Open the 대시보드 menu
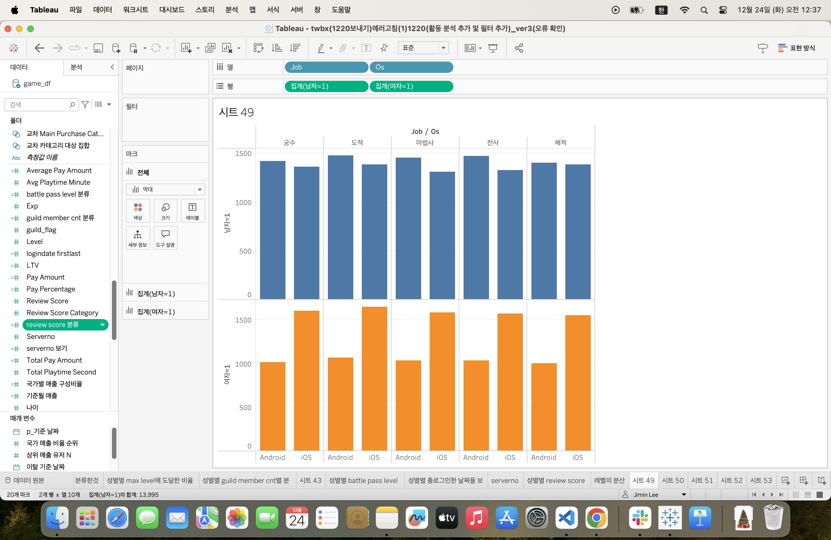The image size is (831, 540). (172, 10)
